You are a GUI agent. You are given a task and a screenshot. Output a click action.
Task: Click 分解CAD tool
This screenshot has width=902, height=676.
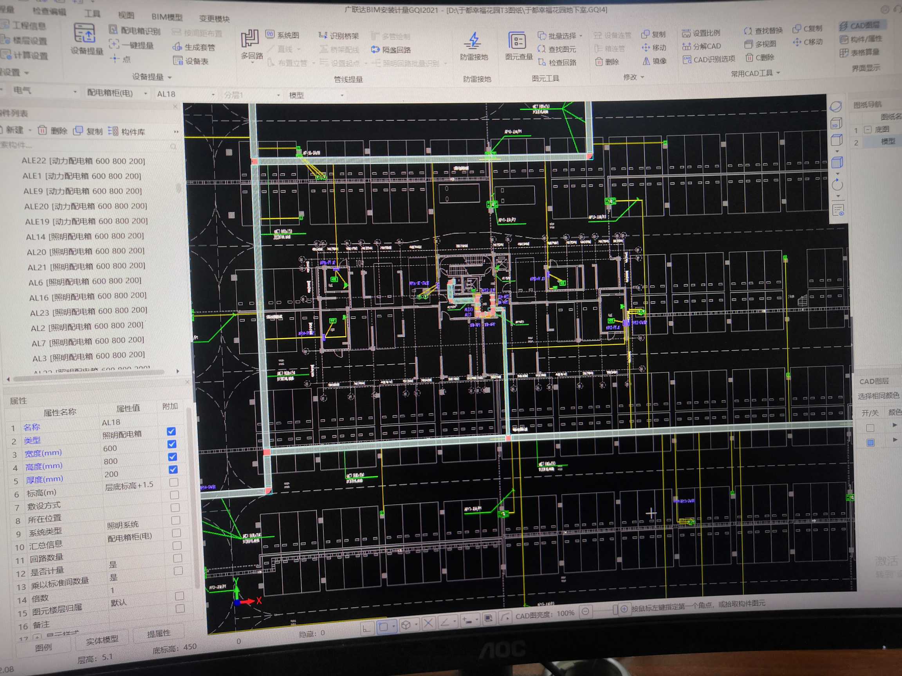point(702,46)
